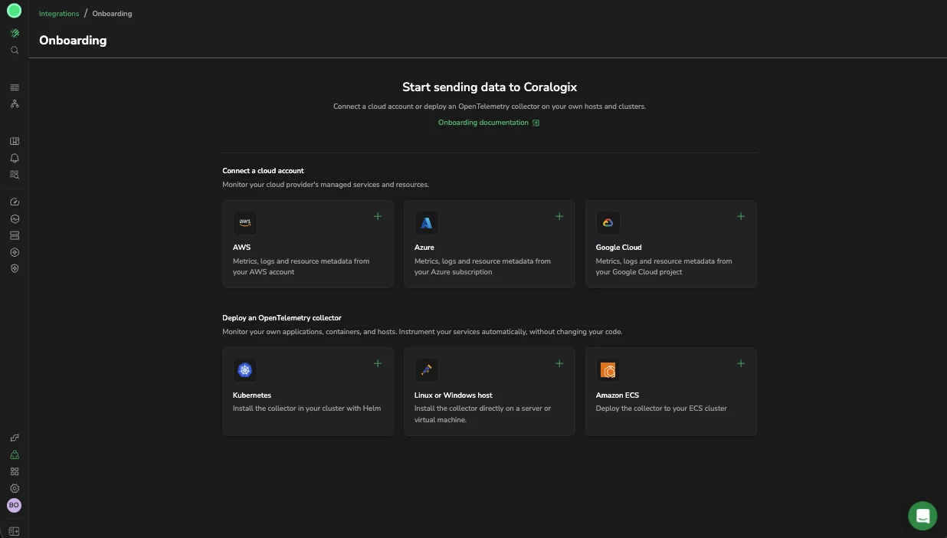Click 'Monitor your cloud provider's managed services' text

(326, 185)
